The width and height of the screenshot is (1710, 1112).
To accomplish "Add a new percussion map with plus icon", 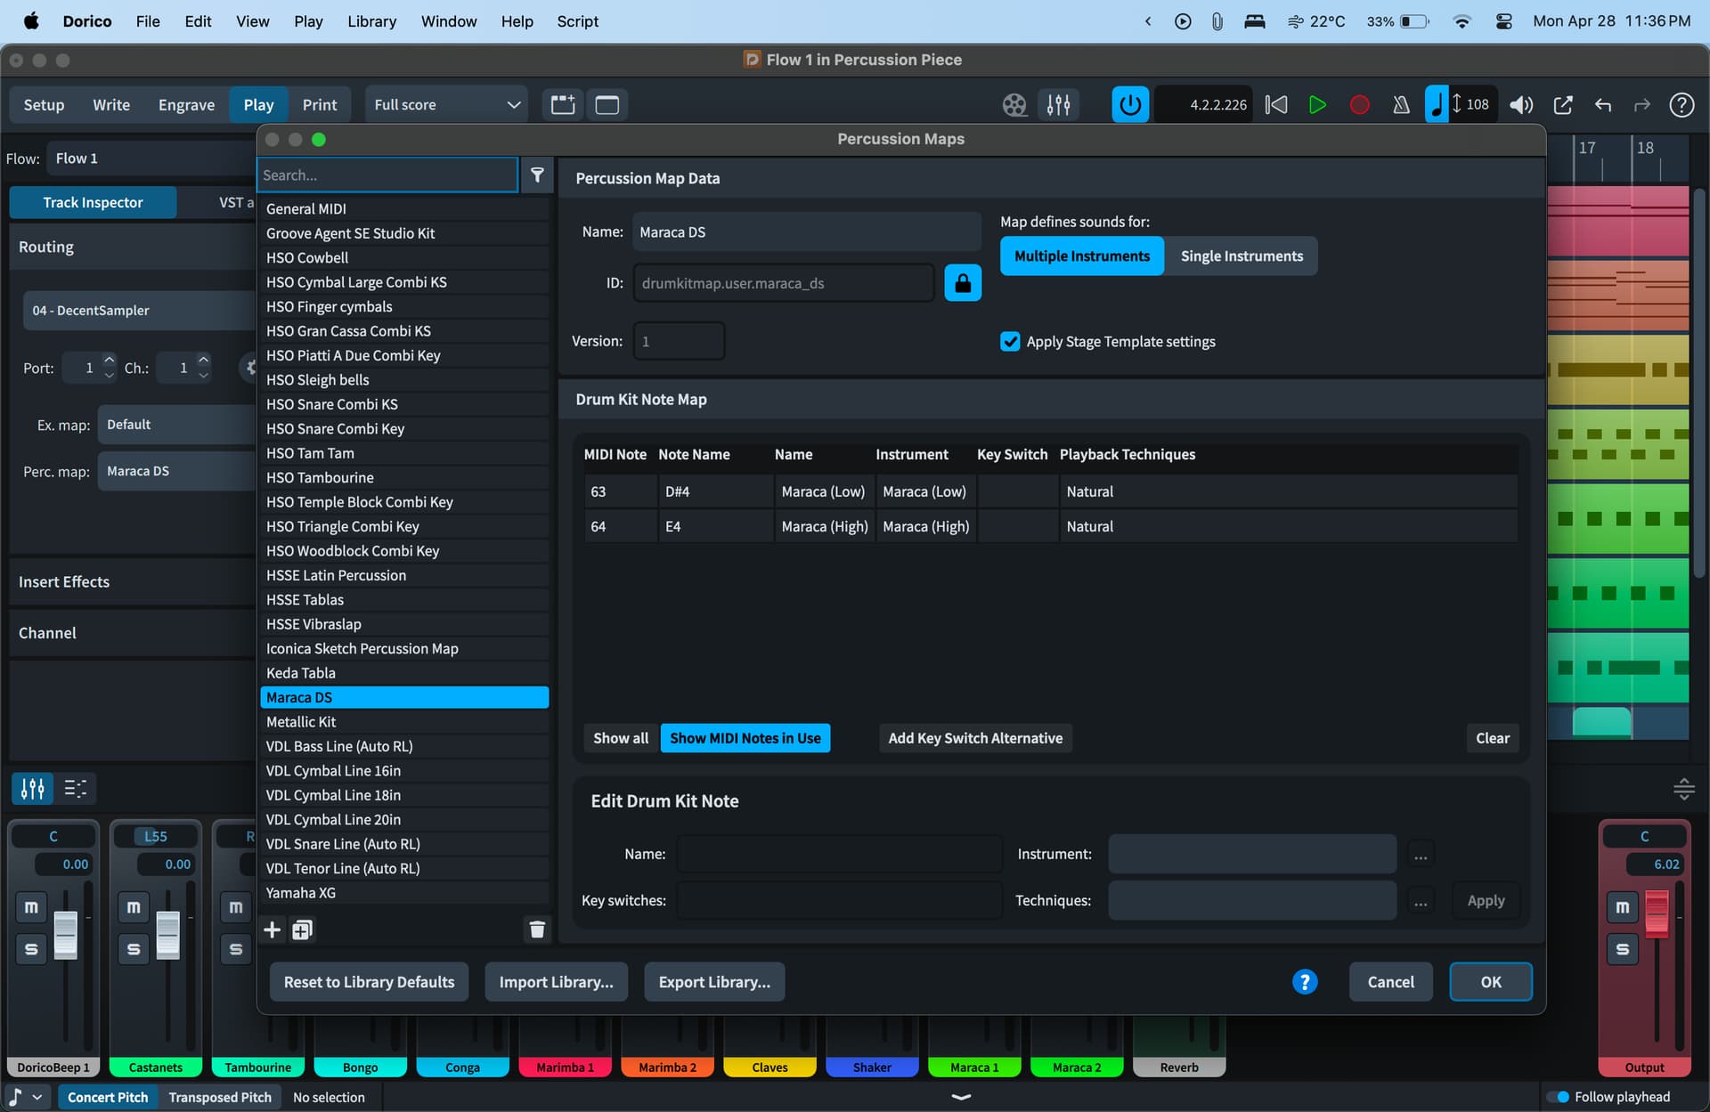I will pyautogui.click(x=273, y=929).
